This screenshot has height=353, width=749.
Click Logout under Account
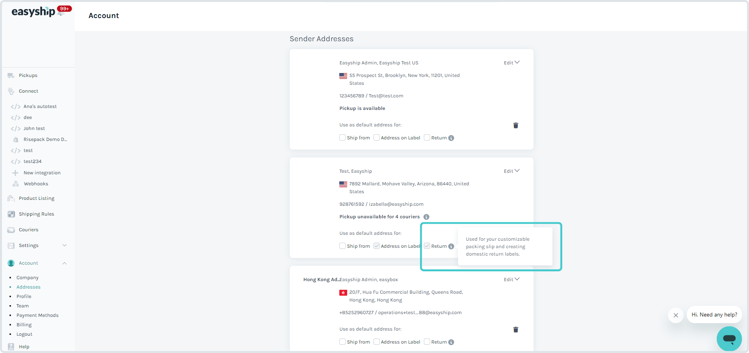coord(24,334)
